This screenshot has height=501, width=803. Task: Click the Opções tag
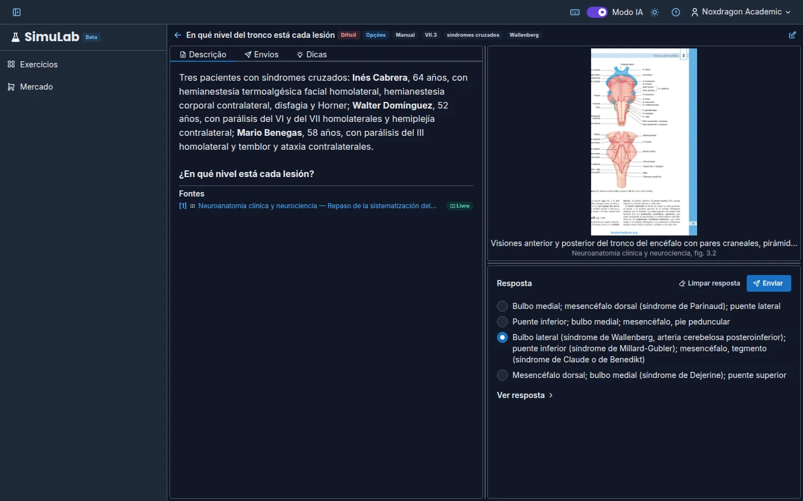[x=376, y=35]
